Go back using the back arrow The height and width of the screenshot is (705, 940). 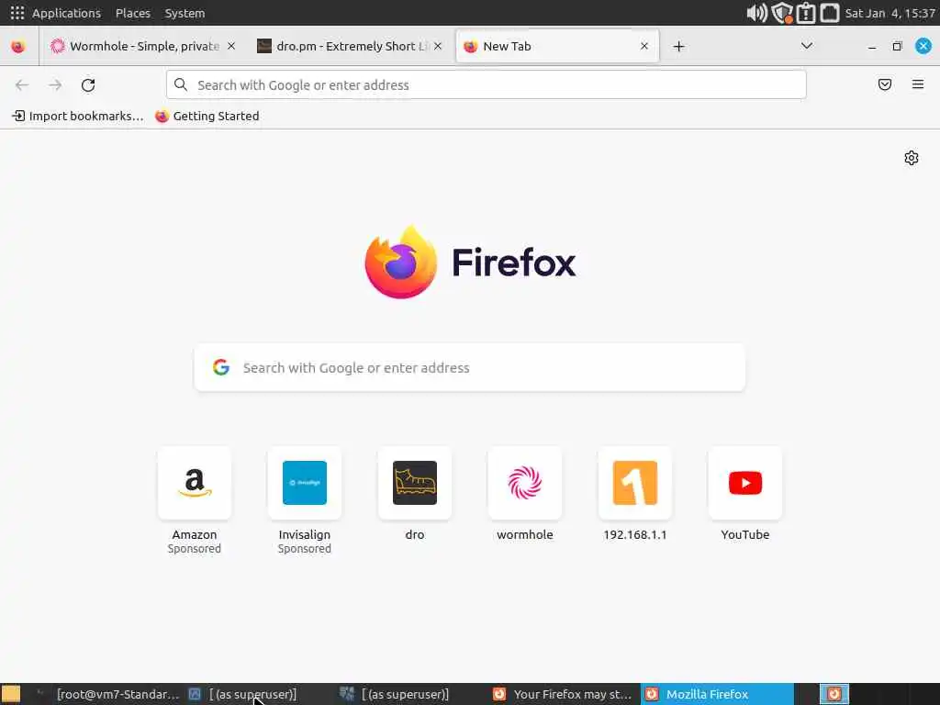pyautogui.click(x=22, y=85)
